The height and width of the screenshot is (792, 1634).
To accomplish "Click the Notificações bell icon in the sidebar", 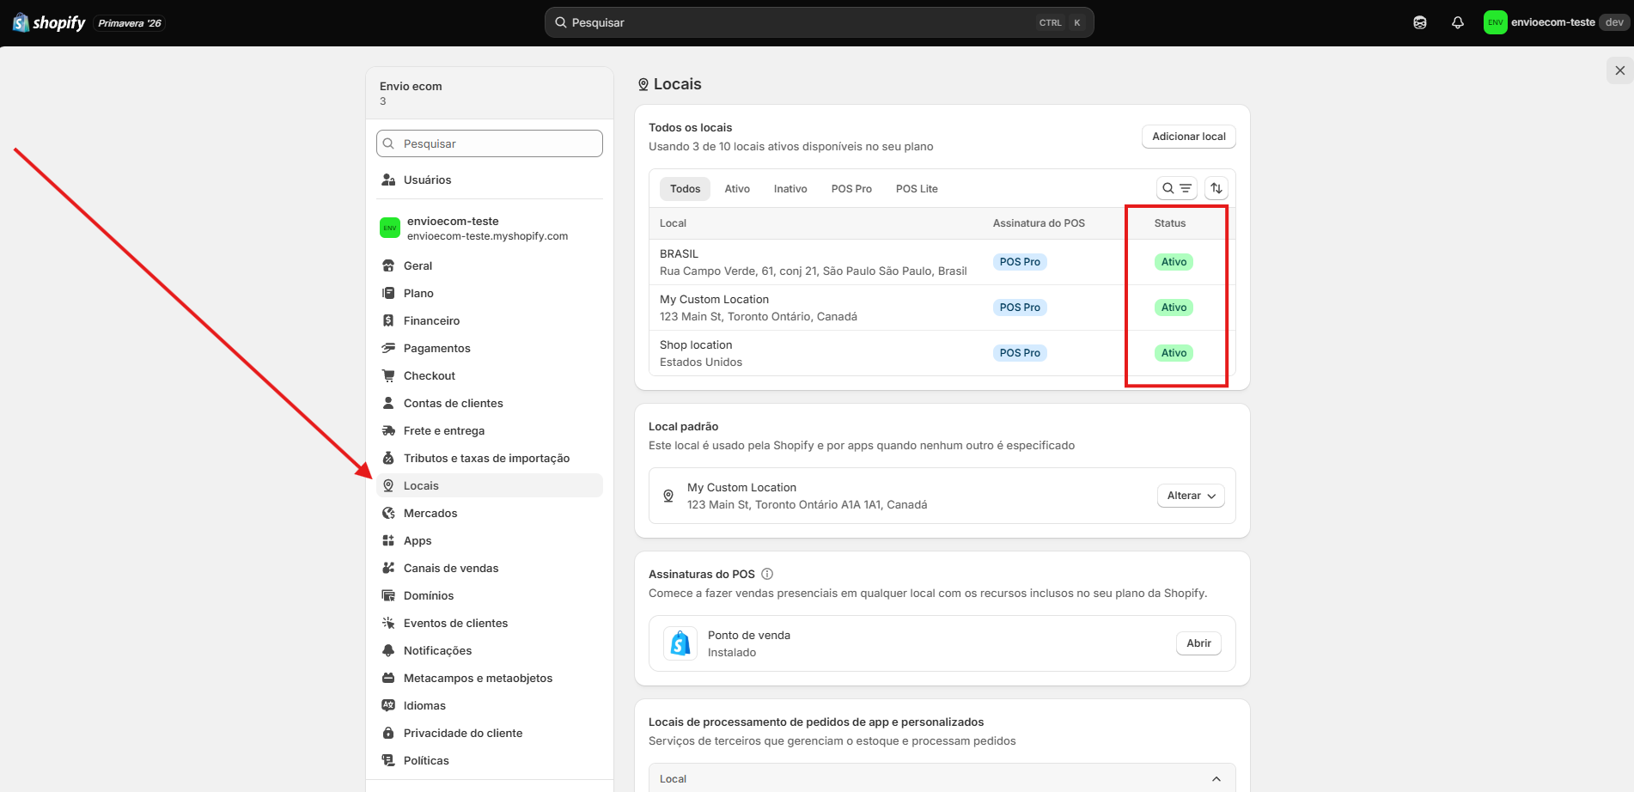I will point(388,650).
